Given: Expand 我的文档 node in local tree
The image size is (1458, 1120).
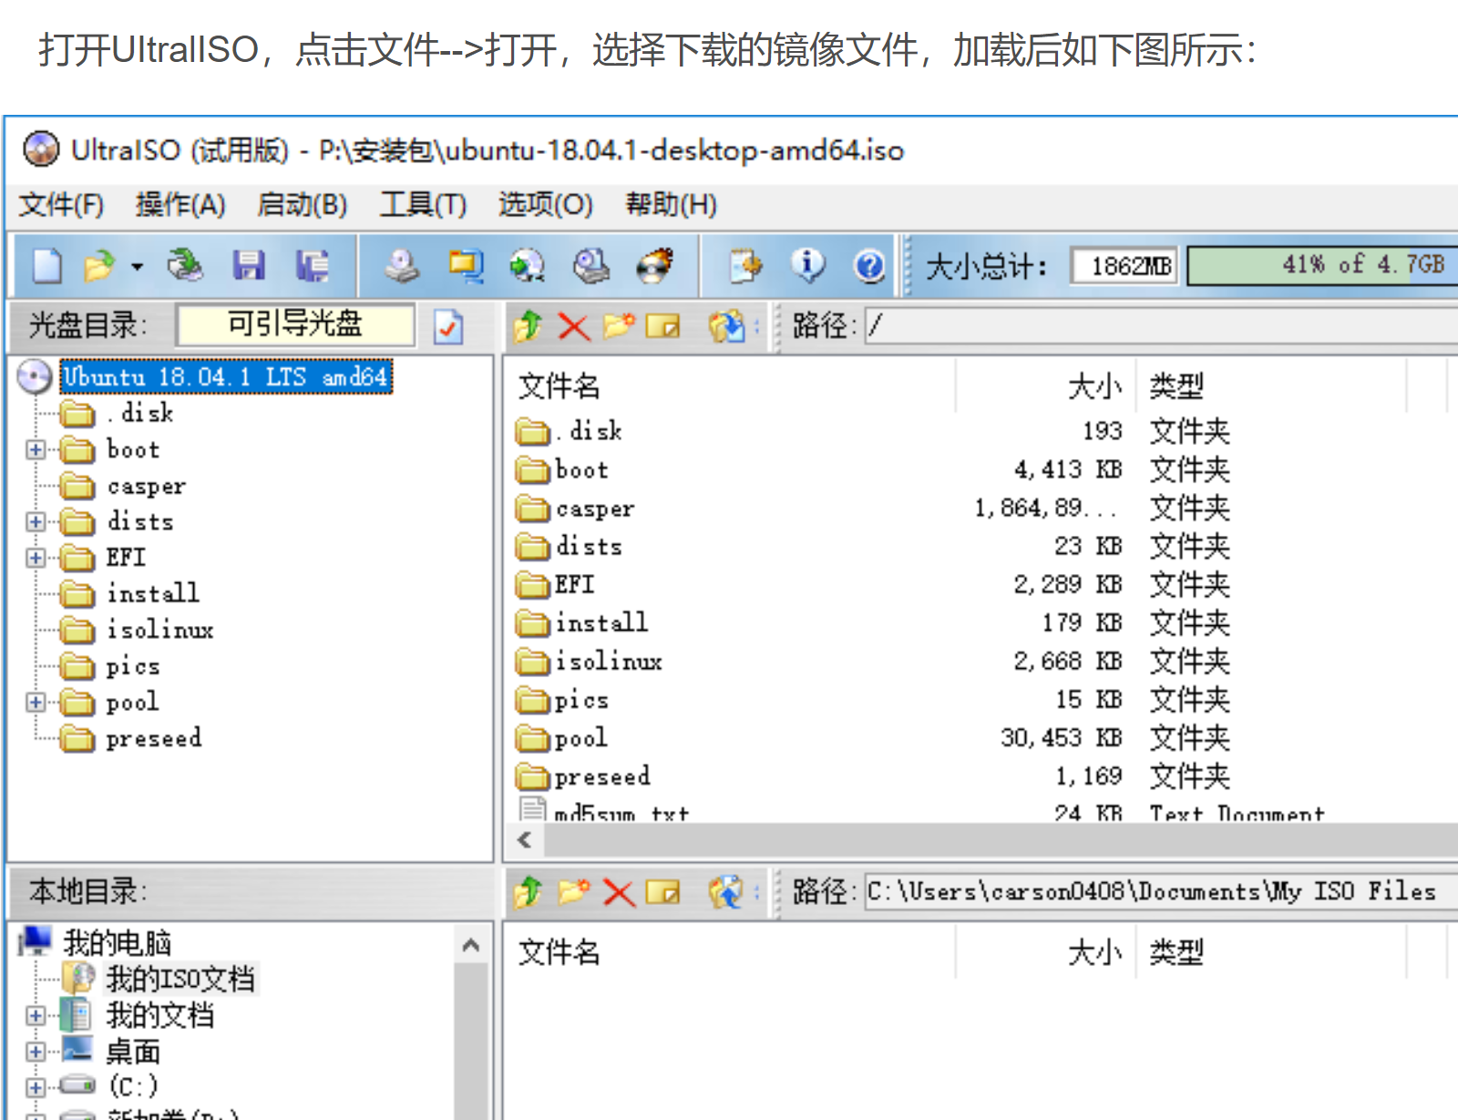Looking at the screenshot, I should click(x=35, y=1015).
